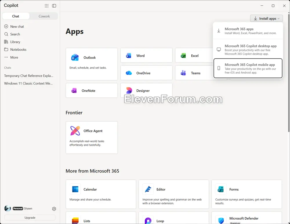The image size is (290, 224).
Task: Open the Notebooks folder icon
Action: point(6,49)
